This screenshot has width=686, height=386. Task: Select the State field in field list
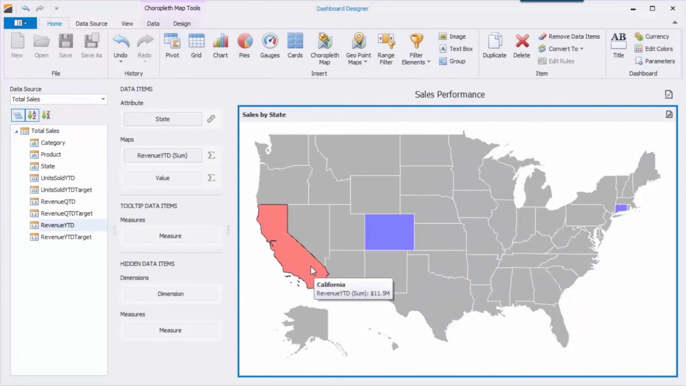point(48,166)
